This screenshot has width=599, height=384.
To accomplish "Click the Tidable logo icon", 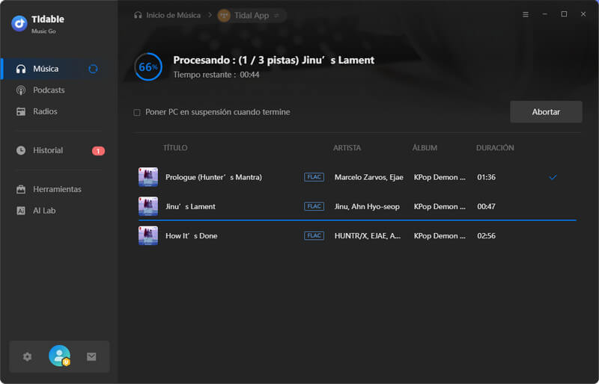I will tap(19, 24).
